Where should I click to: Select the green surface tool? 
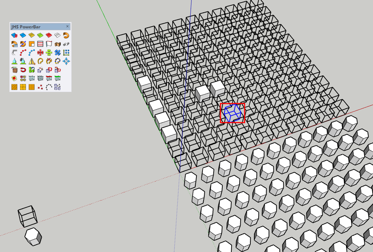point(40,36)
